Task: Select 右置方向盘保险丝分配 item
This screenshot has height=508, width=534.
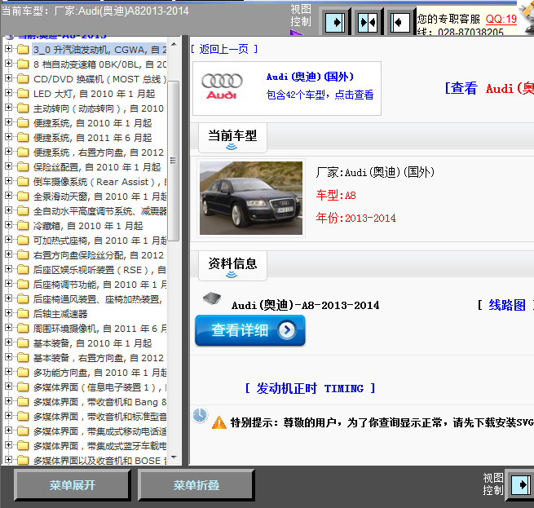Action: pyautogui.click(x=99, y=255)
